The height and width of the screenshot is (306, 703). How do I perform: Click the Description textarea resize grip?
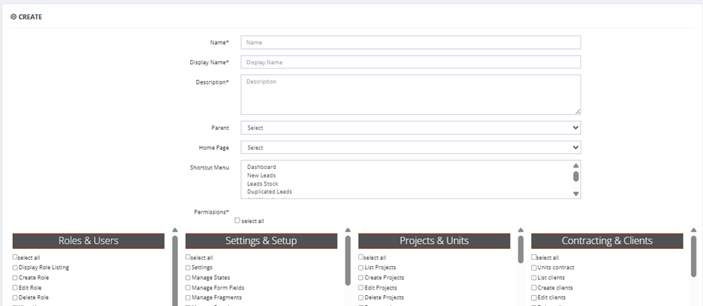pyautogui.click(x=578, y=111)
